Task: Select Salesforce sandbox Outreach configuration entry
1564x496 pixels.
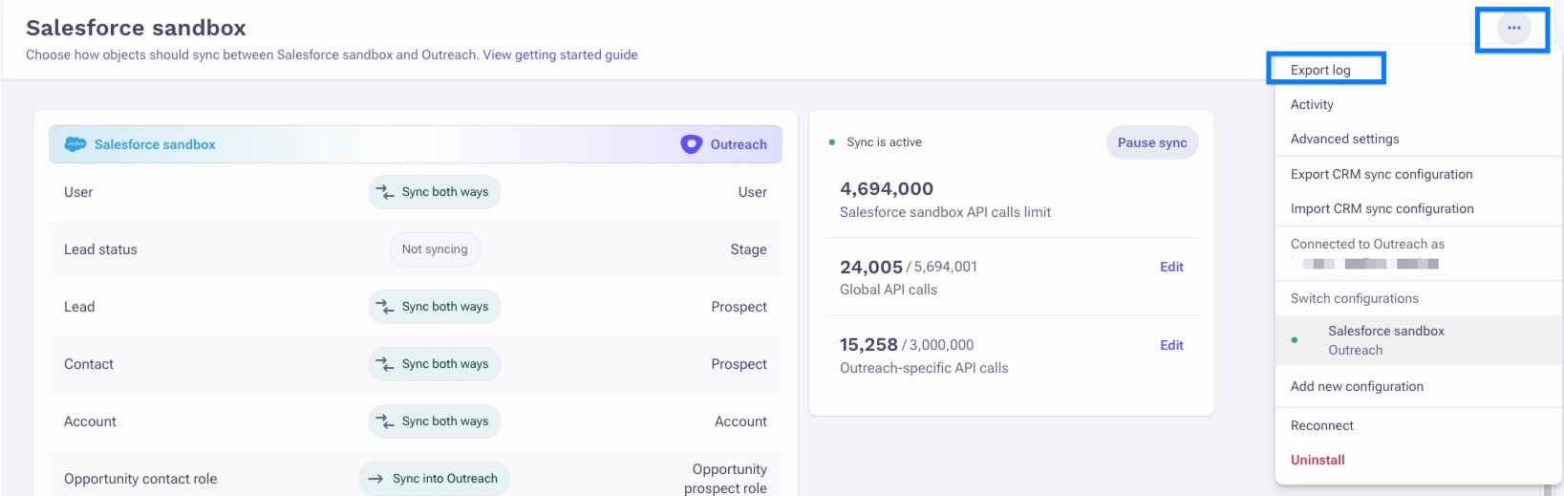Action: click(x=1418, y=340)
